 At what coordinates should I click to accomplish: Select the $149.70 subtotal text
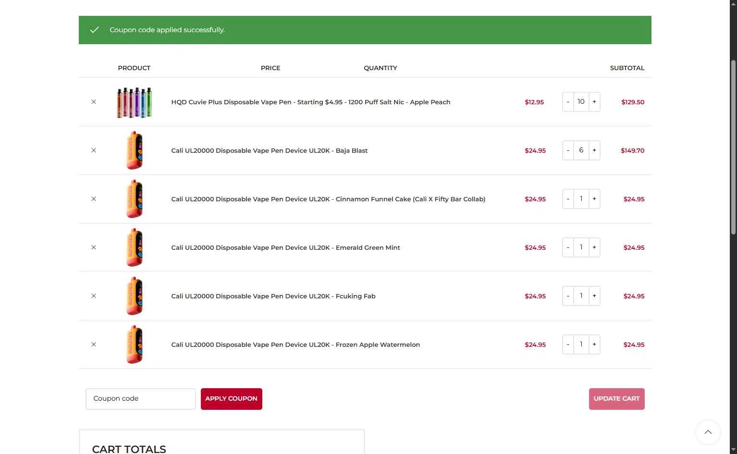tap(633, 150)
